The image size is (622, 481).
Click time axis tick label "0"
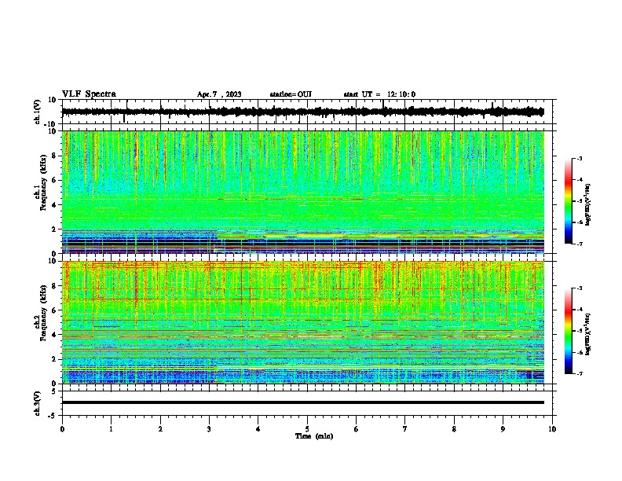(x=62, y=429)
